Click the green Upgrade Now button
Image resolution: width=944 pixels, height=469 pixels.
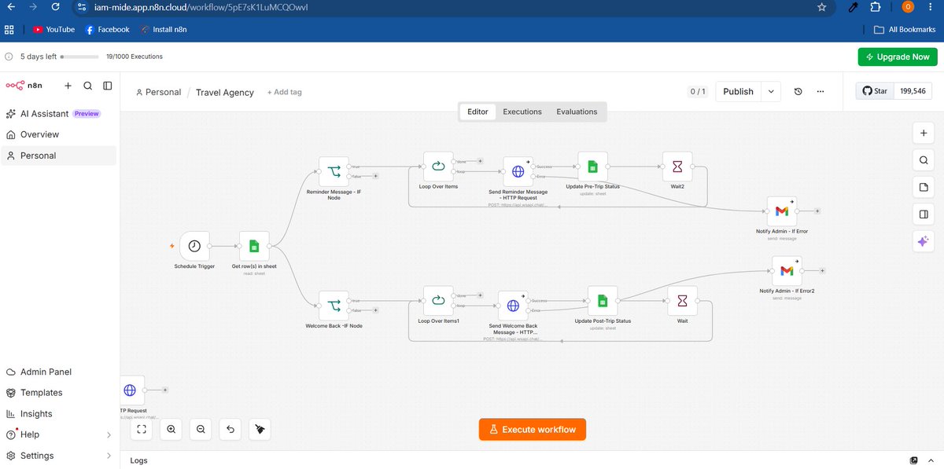[x=898, y=57]
